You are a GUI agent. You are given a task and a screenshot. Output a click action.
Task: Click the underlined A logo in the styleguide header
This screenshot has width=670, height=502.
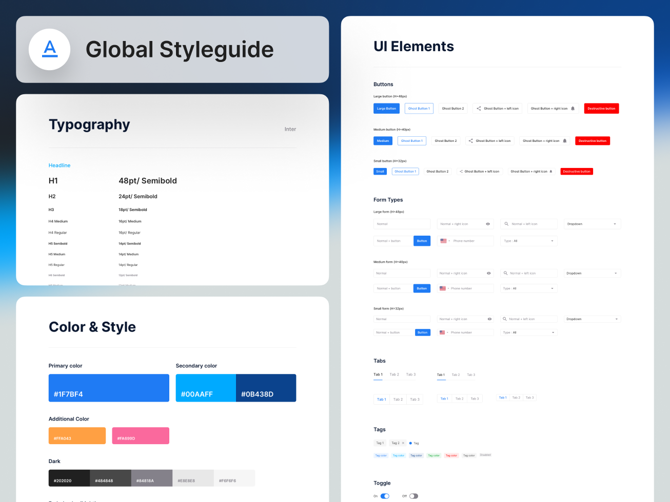click(49, 49)
